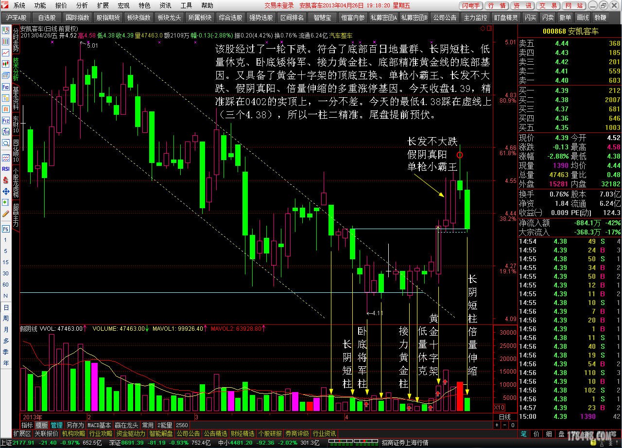
Task: Click the red app logo icon
Action: click(x=6, y=5)
